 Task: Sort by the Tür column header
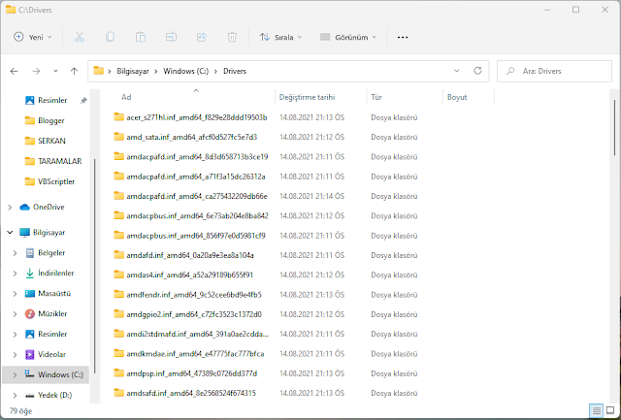coord(405,97)
